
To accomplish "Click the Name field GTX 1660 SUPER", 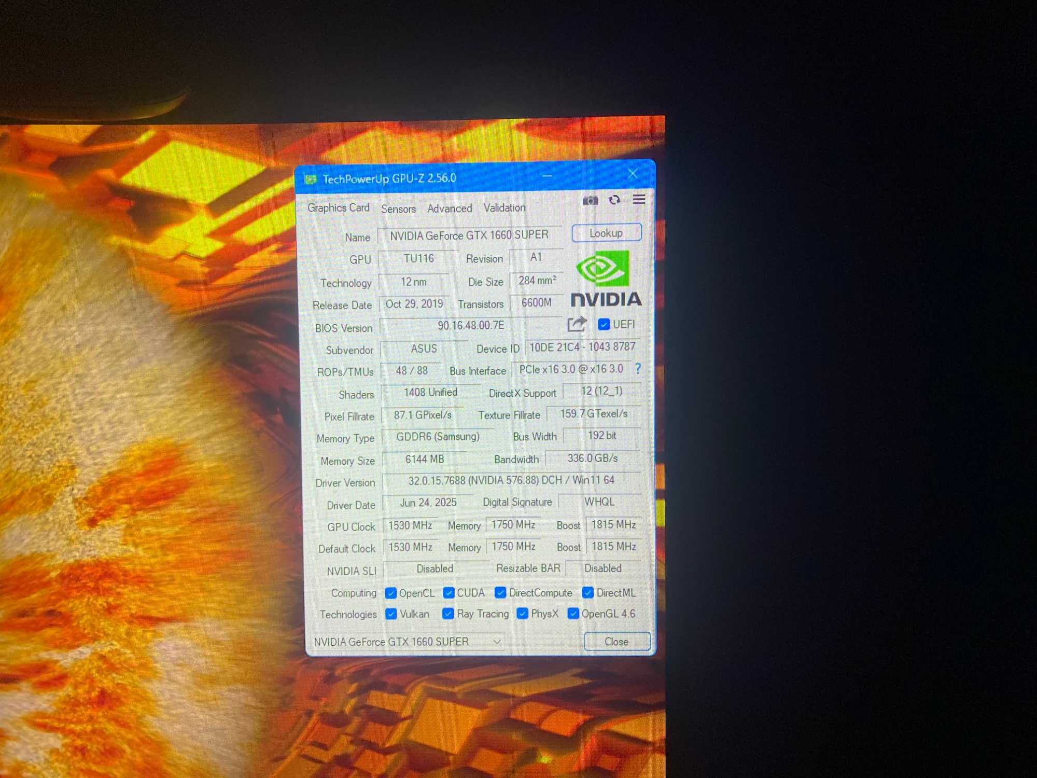I will tap(469, 235).
